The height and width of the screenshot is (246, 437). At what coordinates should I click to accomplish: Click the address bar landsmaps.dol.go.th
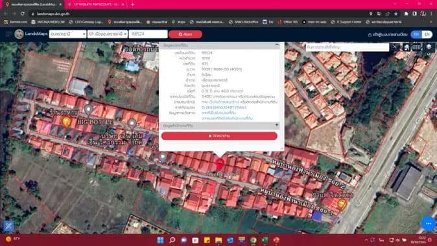pos(53,14)
